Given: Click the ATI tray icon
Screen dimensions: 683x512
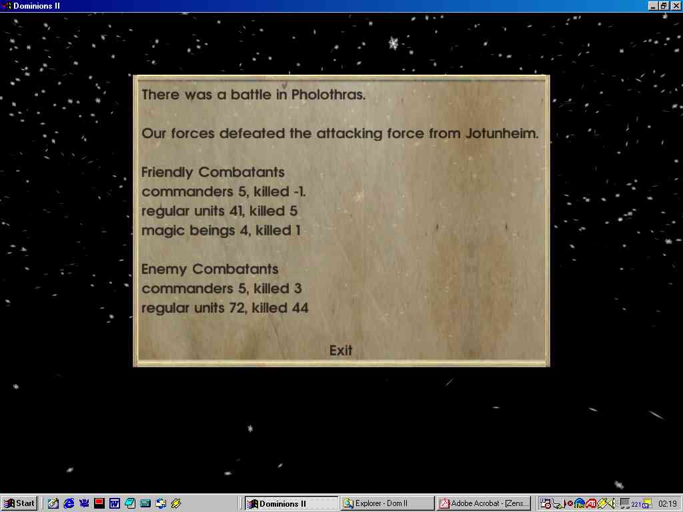Looking at the screenshot, I should click(x=591, y=503).
